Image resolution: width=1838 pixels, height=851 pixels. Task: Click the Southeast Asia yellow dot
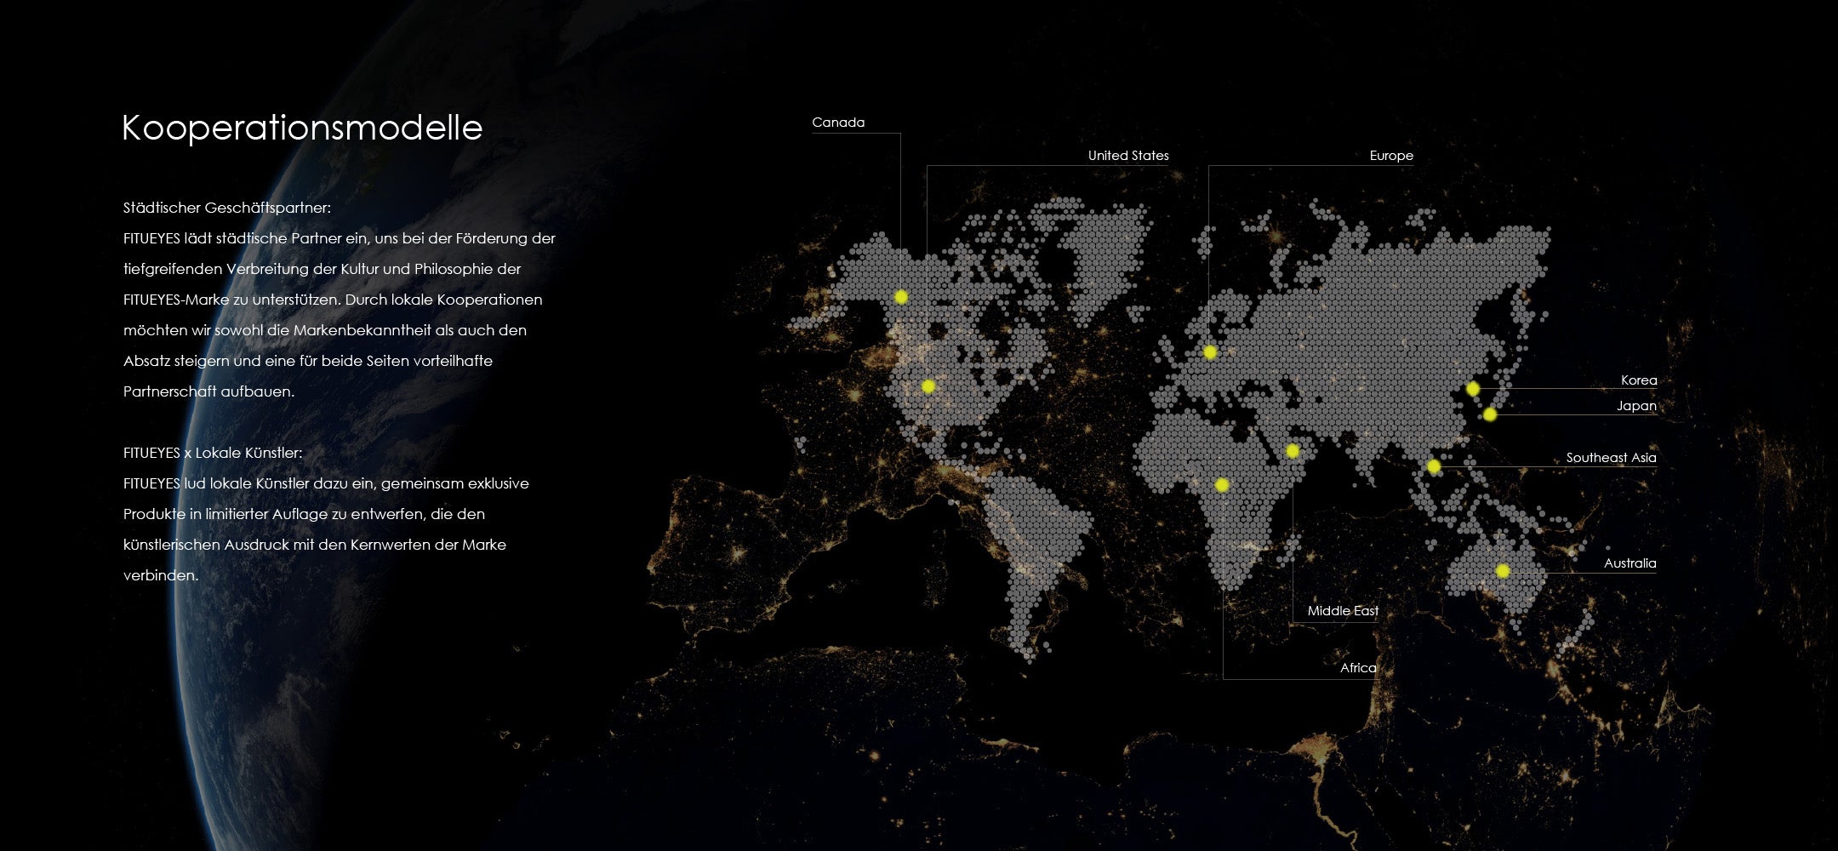click(x=1434, y=466)
